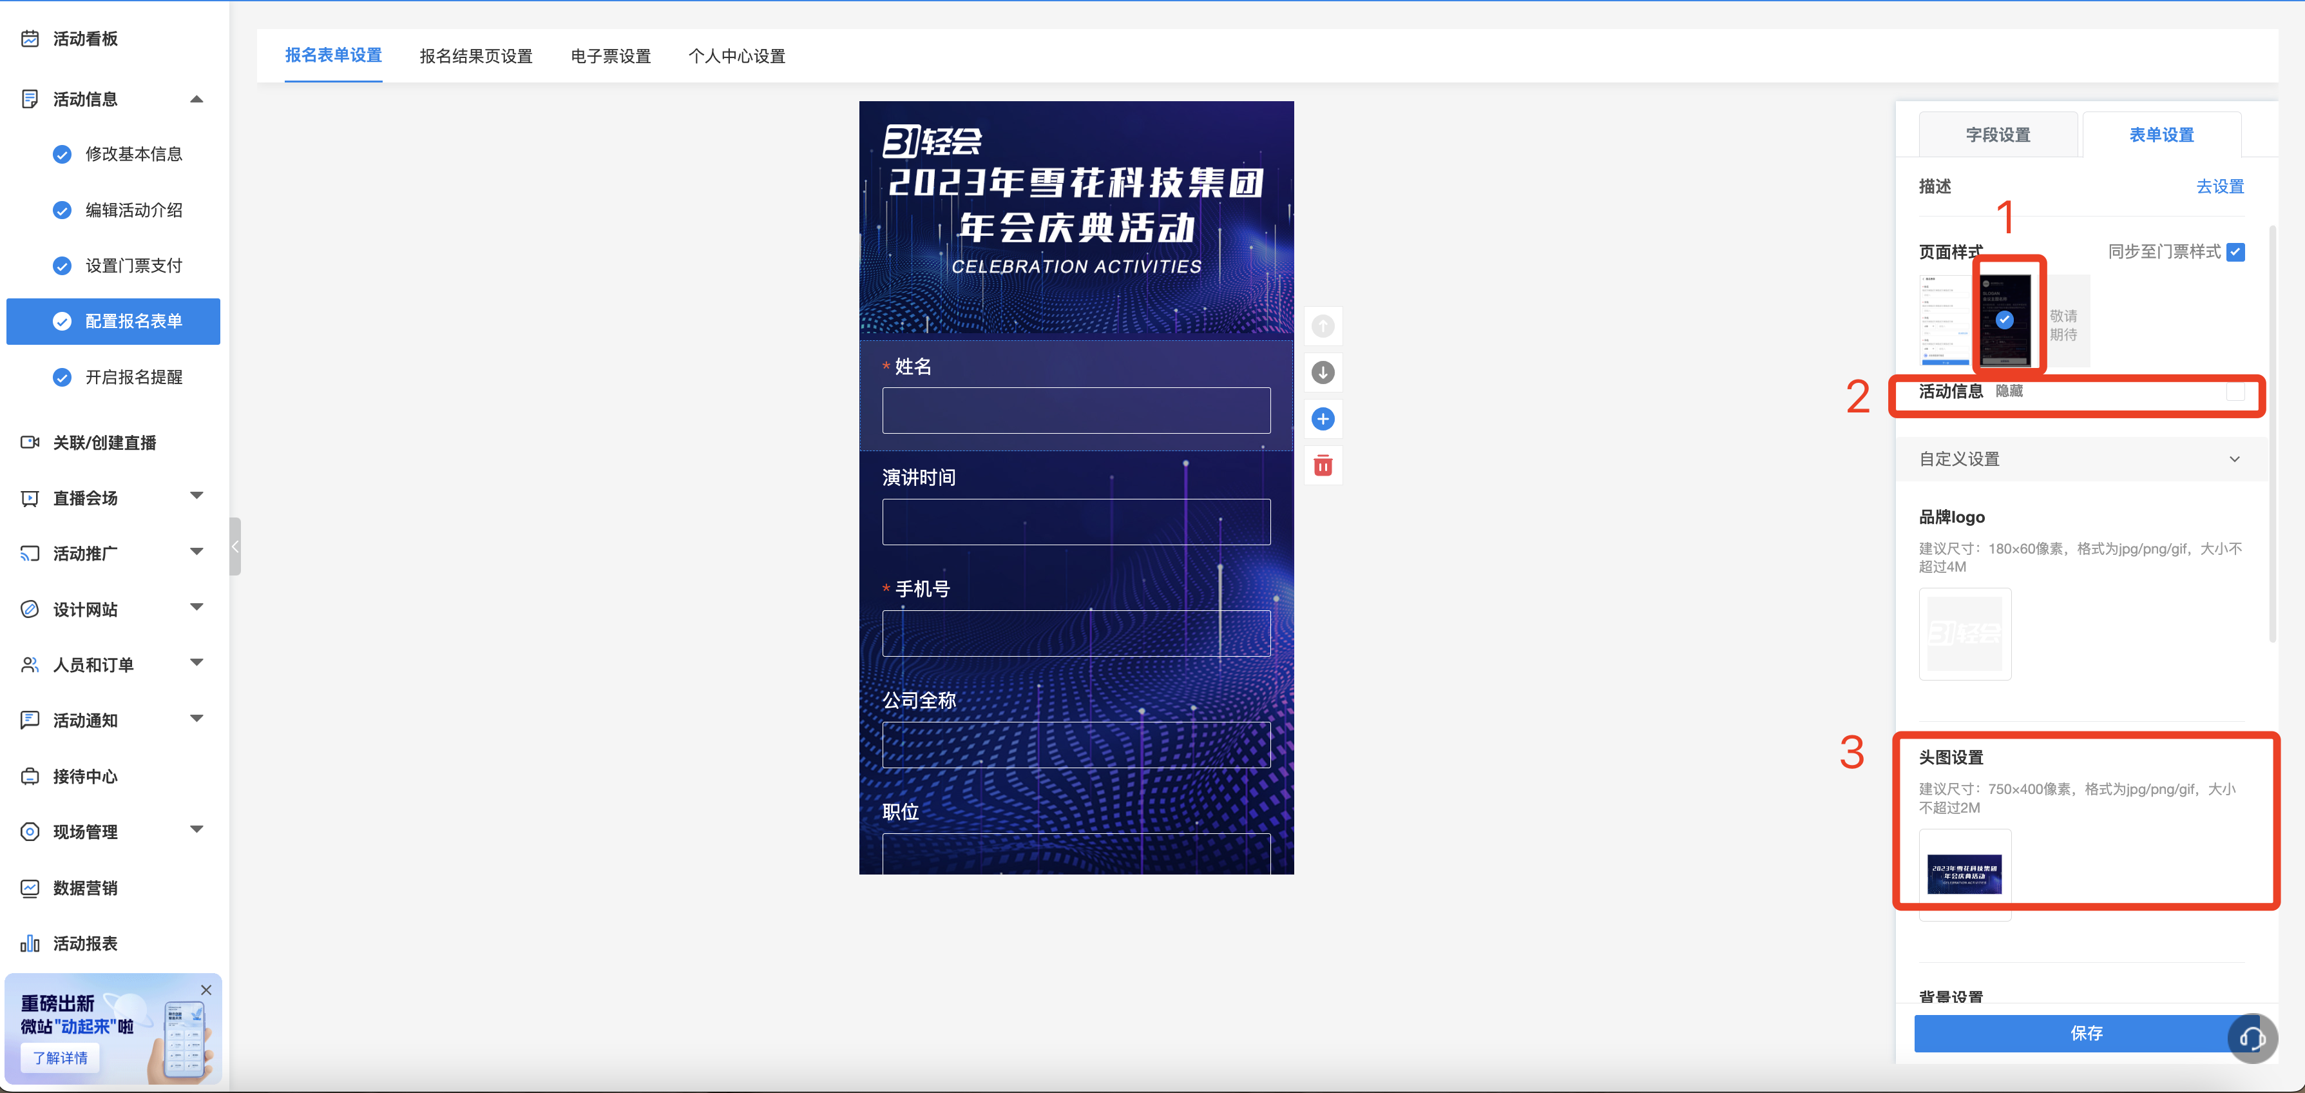Expand the 活动通知 menu

click(x=197, y=718)
